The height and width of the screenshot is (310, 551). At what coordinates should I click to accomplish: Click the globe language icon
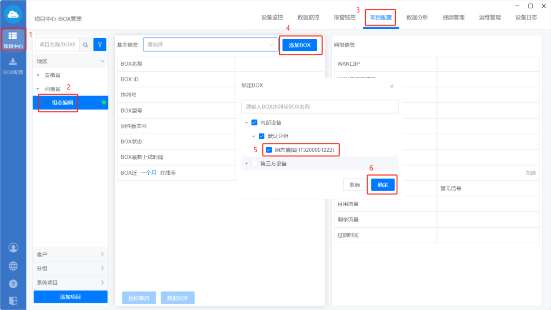(13, 266)
